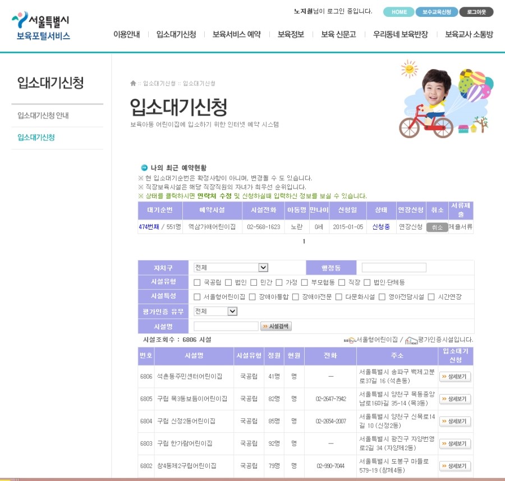Click the HOME pill button
This screenshot has height=481, width=505.
point(399,12)
